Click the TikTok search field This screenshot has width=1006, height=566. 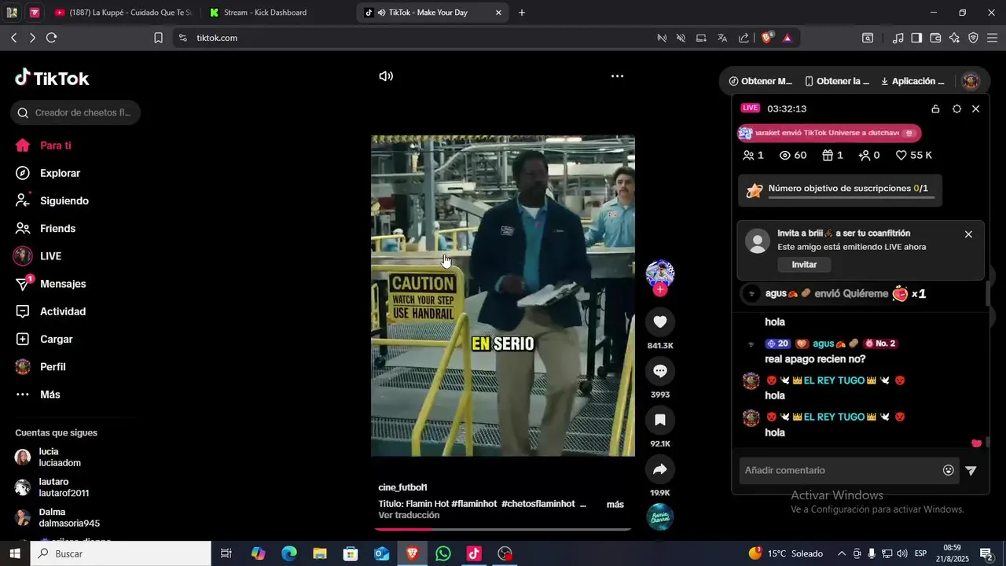tap(75, 112)
